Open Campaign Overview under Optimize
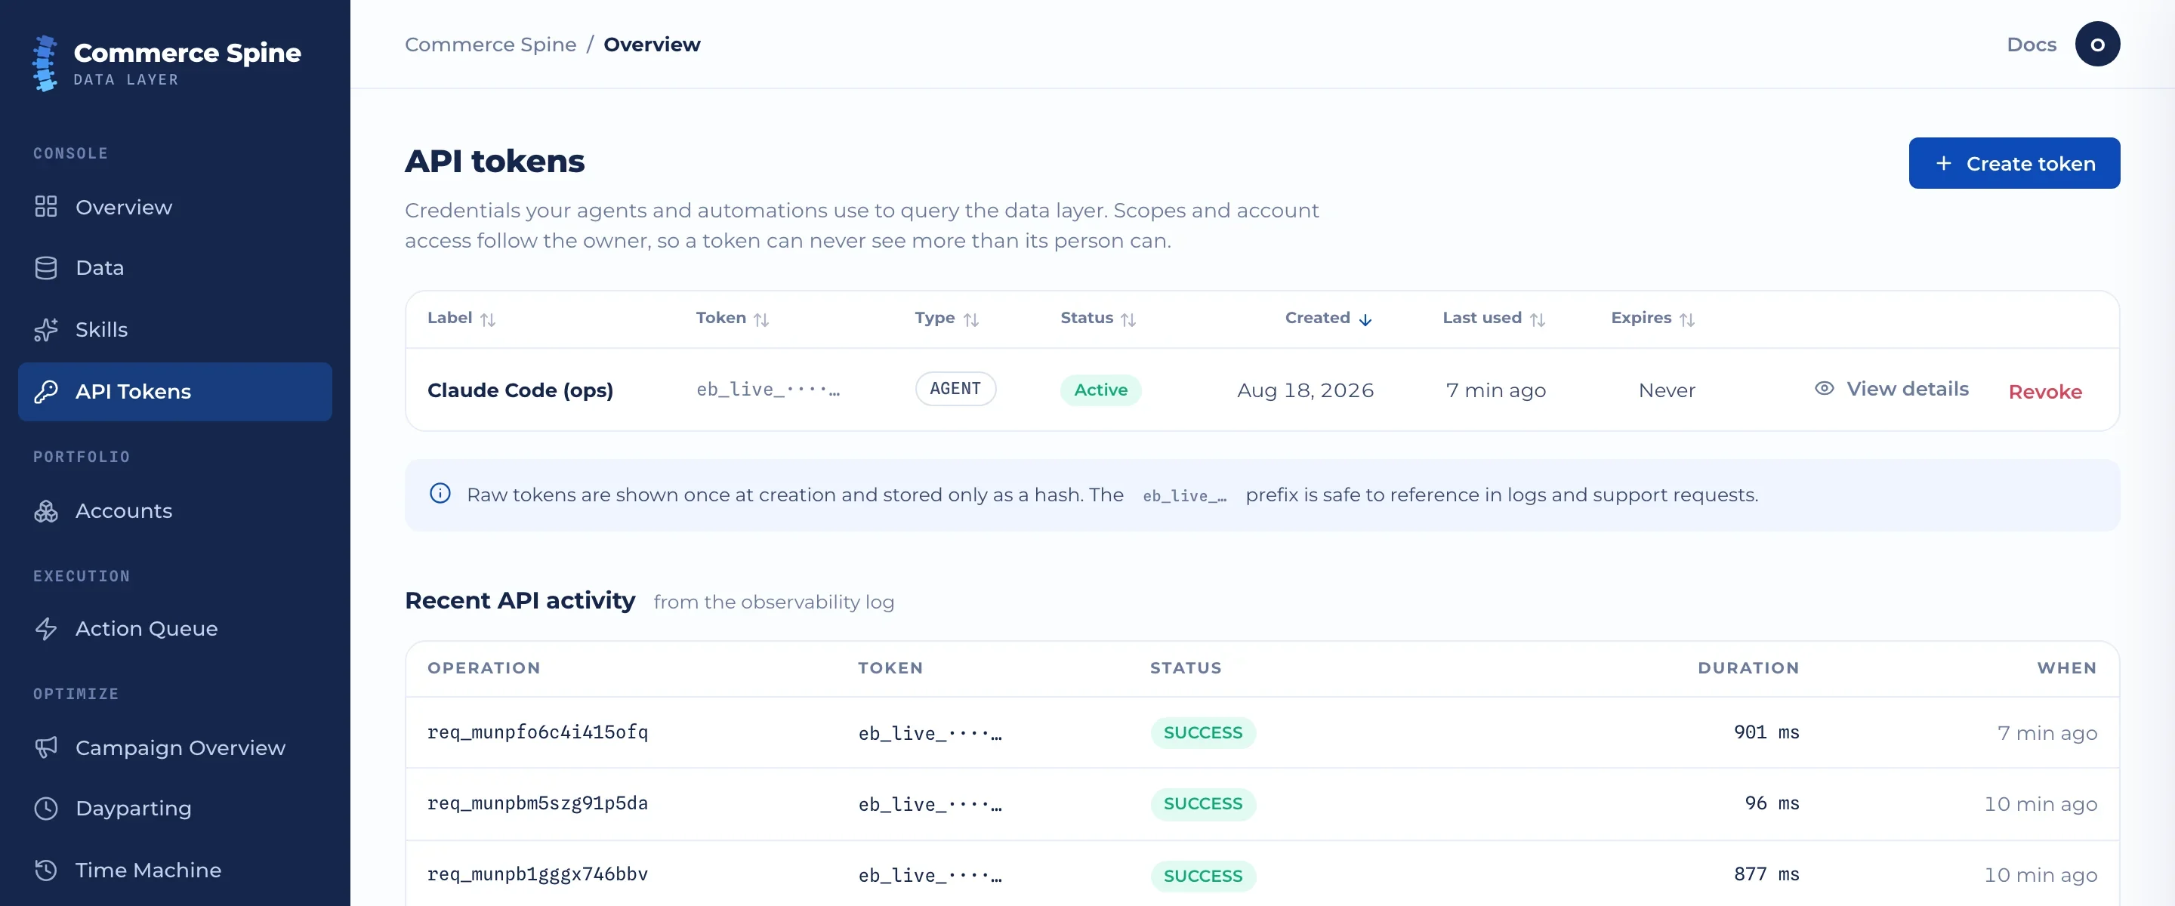 pos(174,748)
